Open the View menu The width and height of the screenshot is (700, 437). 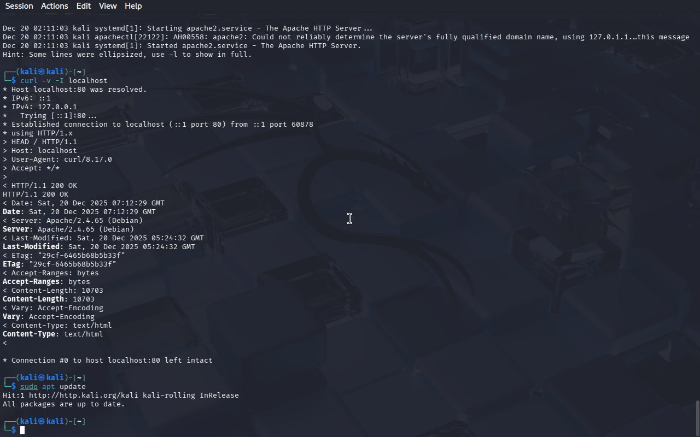tap(108, 6)
